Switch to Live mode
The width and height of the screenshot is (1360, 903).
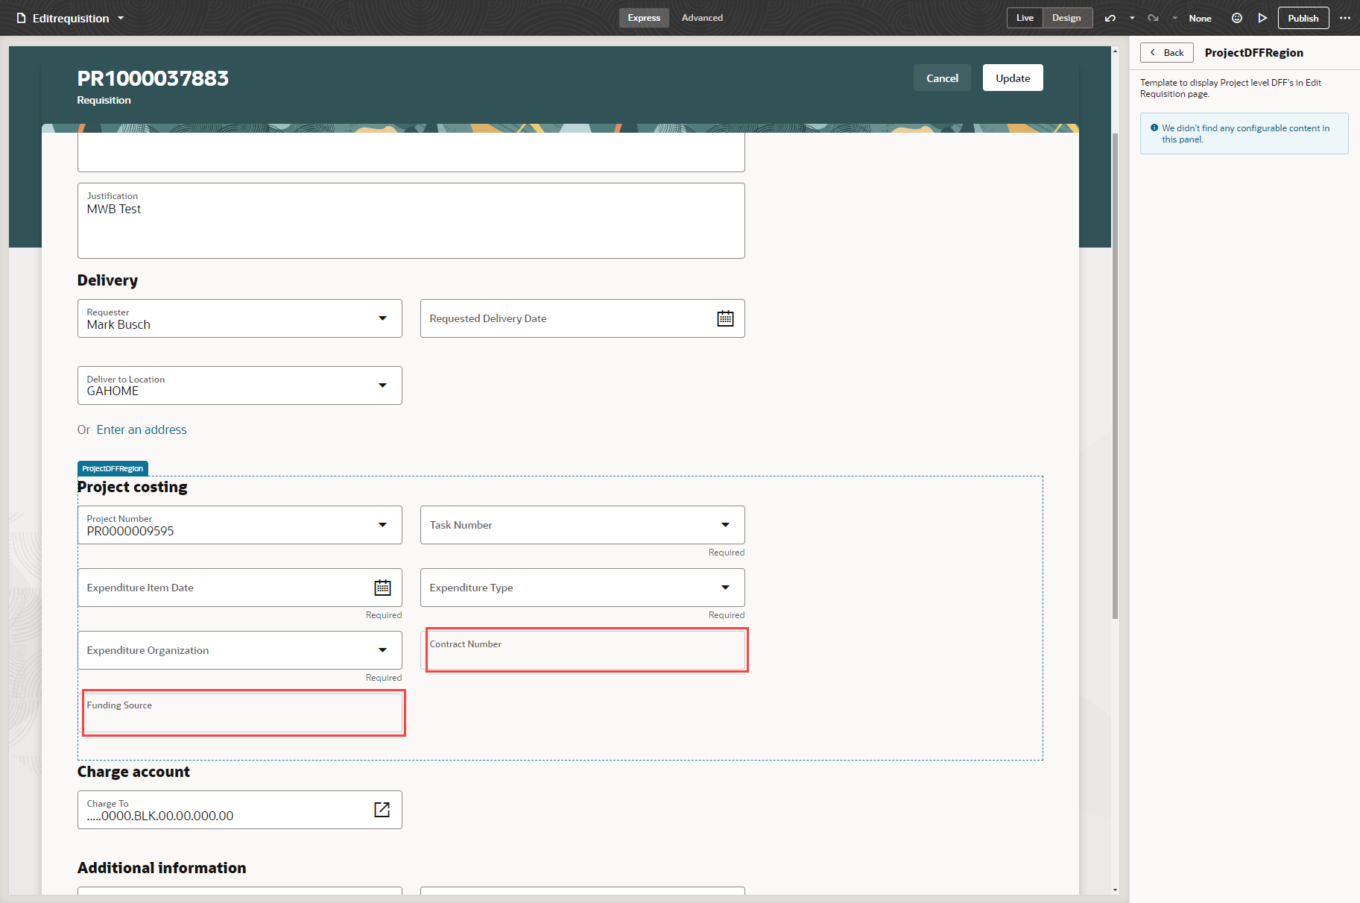pyautogui.click(x=1024, y=17)
